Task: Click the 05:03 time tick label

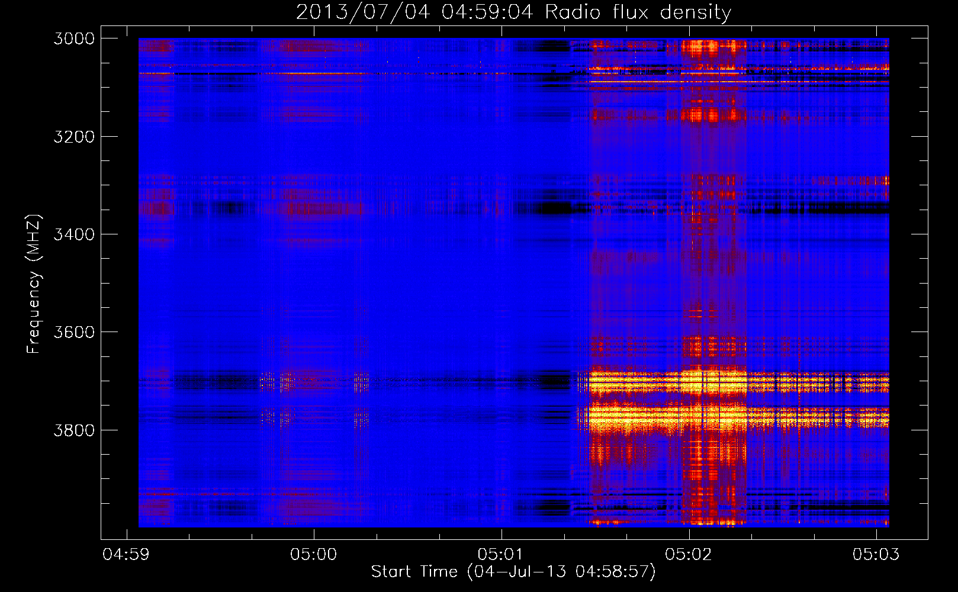Action: (x=876, y=554)
